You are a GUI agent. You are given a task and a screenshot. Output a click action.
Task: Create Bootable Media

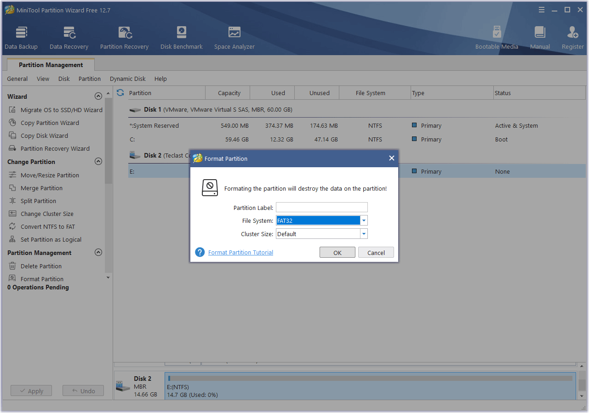click(x=497, y=38)
